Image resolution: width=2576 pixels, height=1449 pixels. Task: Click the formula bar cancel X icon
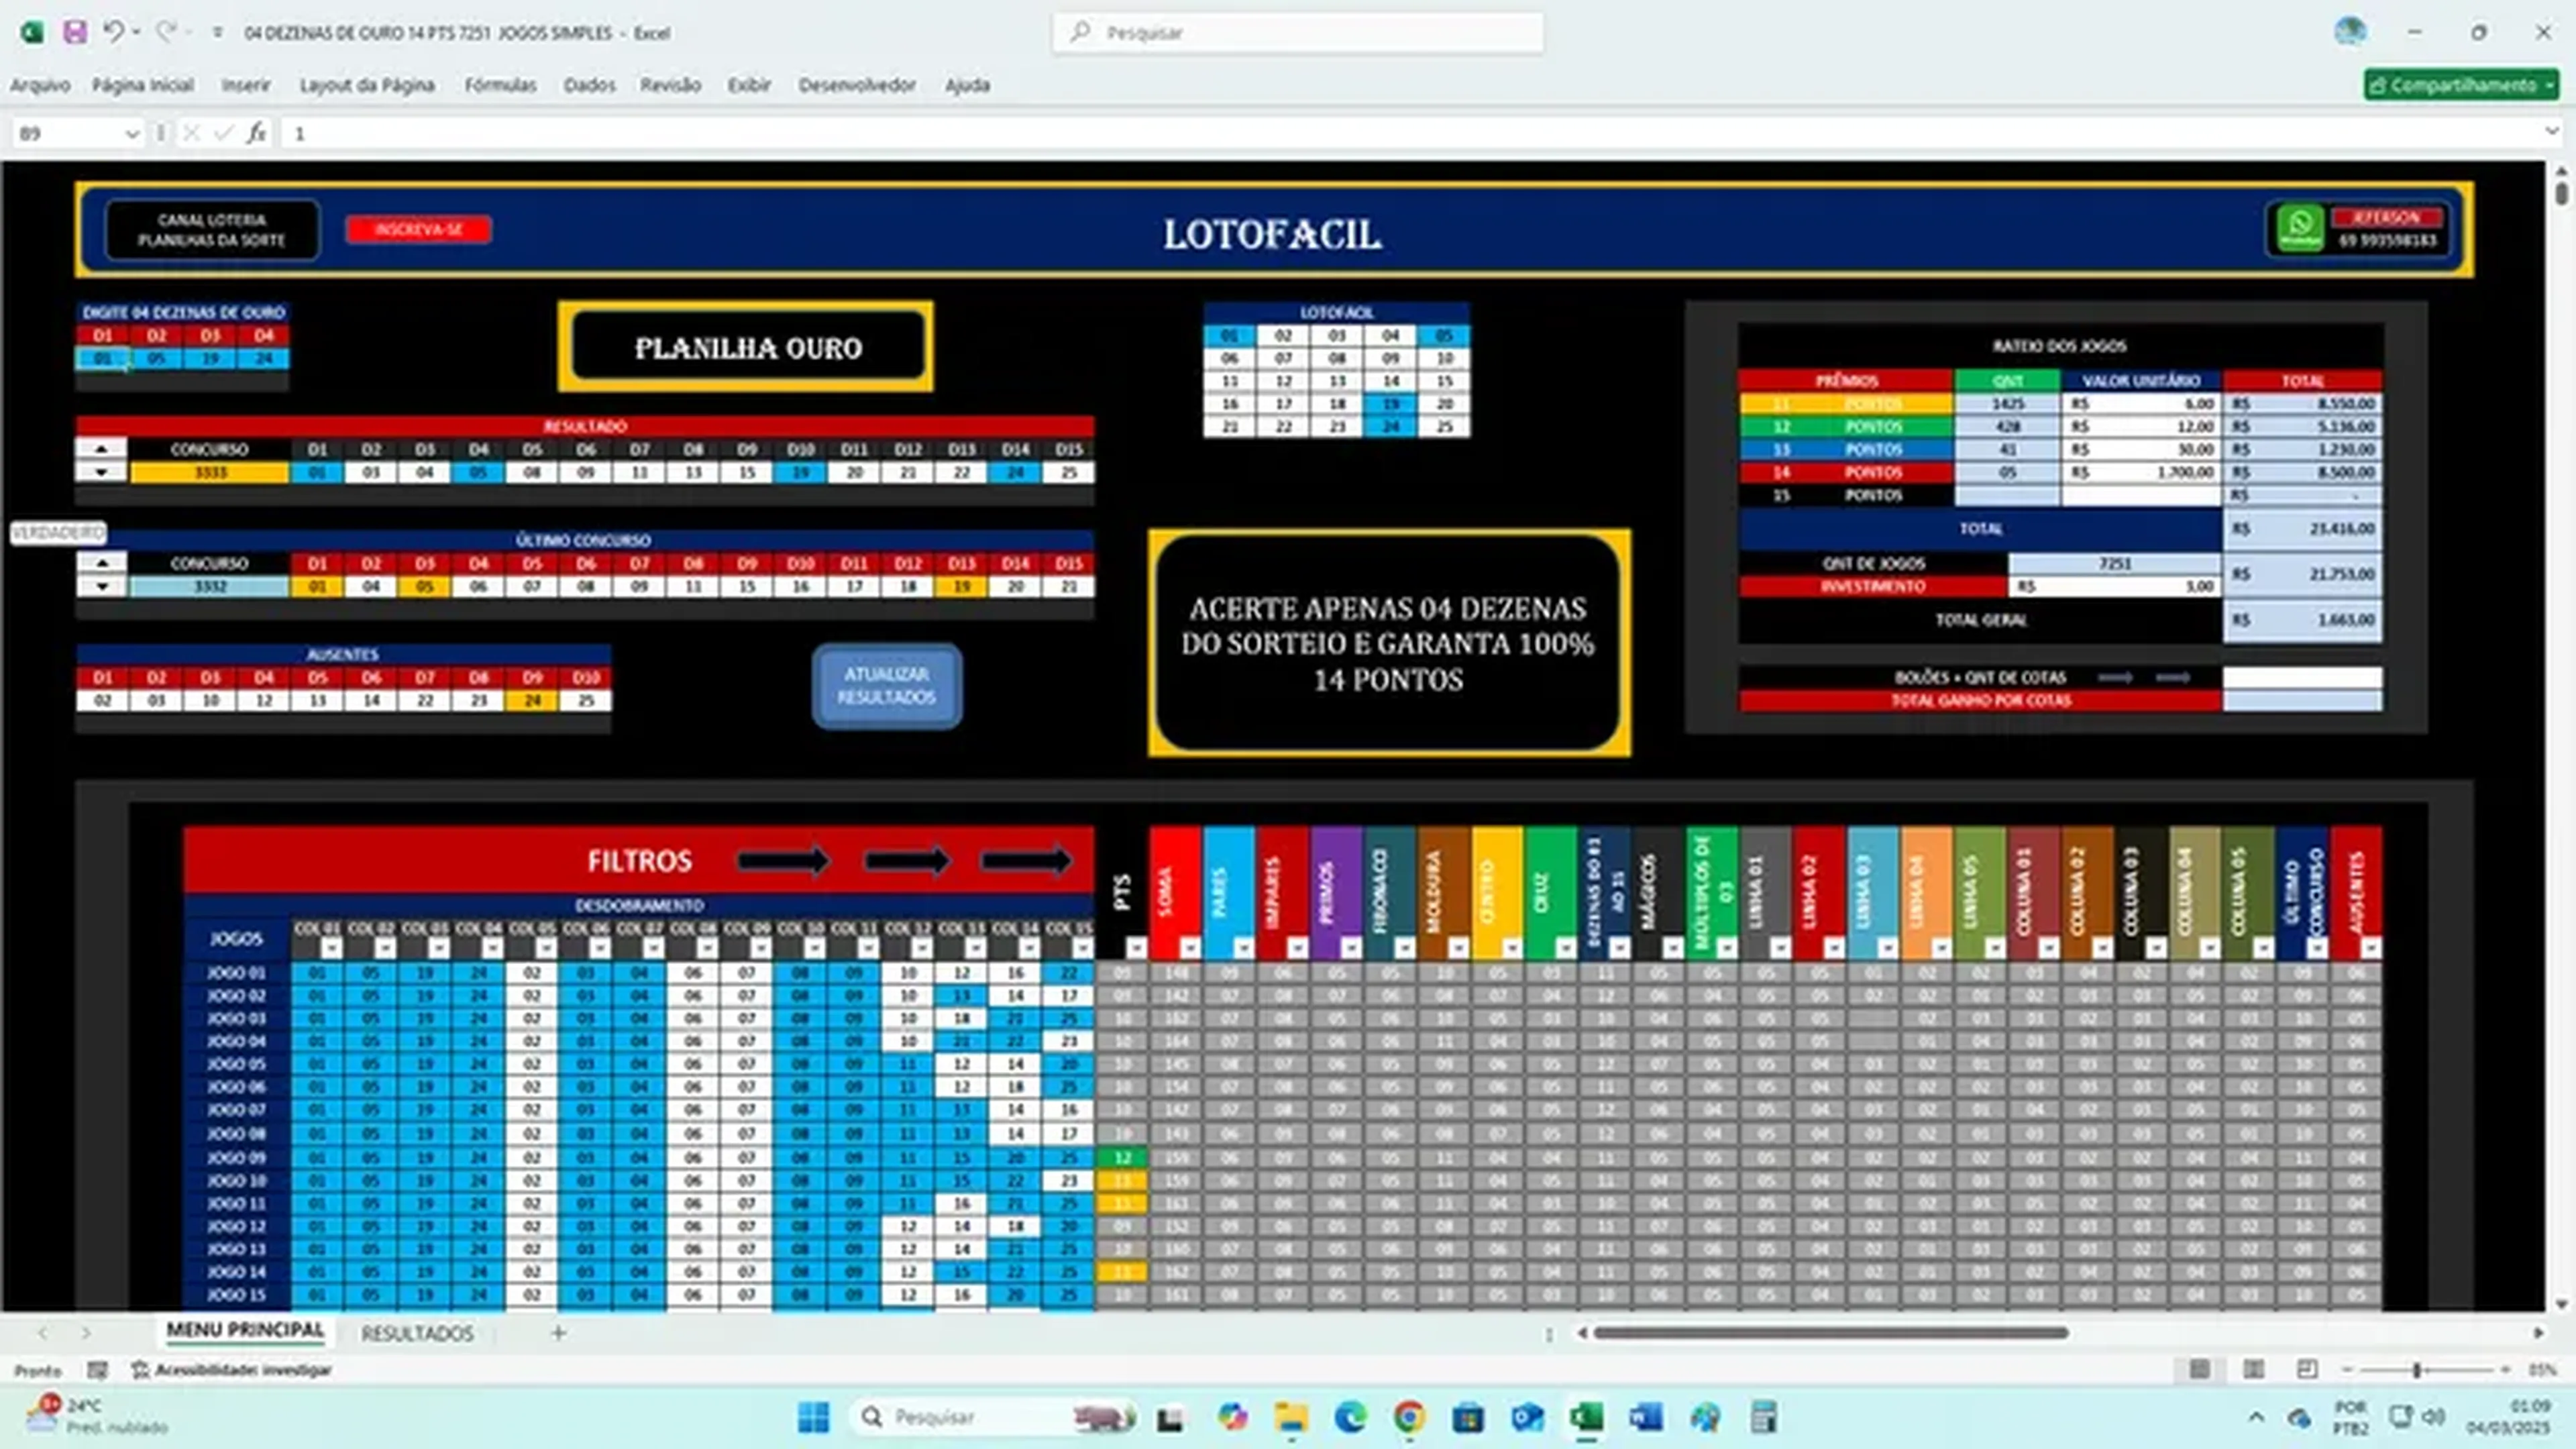tap(192, 133)
